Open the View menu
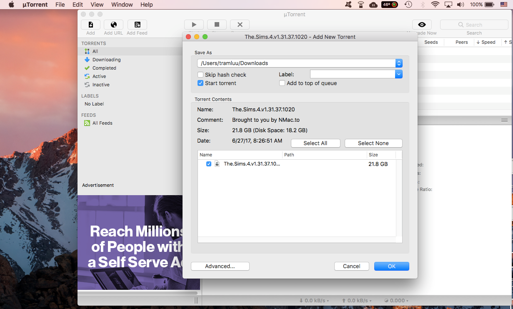Viewport: 513px width, 309px height. tap(97, 5)
